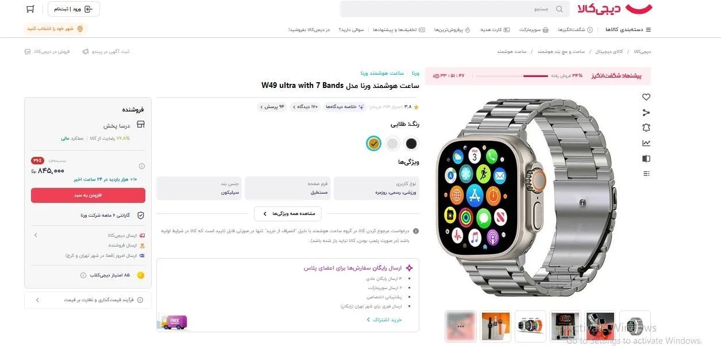The image size is (721, 346).
Task: Expand the pricing process and monitoring row
Action: coord(84,300)
